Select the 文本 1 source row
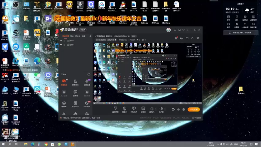Viewport: 261px width, 147px height. (76, 41)
